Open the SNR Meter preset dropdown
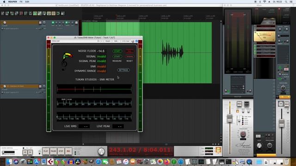The height and width of the screenshot is (166, 296). [75, 41]
